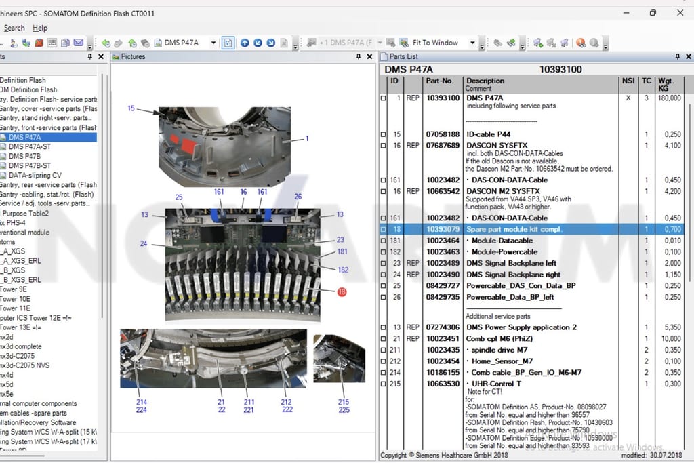694x463 pixels.
Task: Open the Search menu
Action: click(14, 28)
